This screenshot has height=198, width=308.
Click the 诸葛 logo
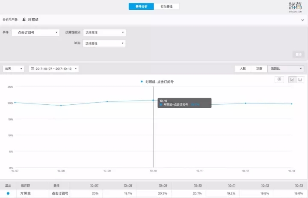[295, 7]
